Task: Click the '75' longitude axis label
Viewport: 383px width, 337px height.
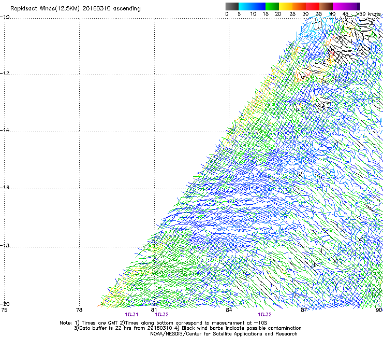Action: [x=4, y=310]
